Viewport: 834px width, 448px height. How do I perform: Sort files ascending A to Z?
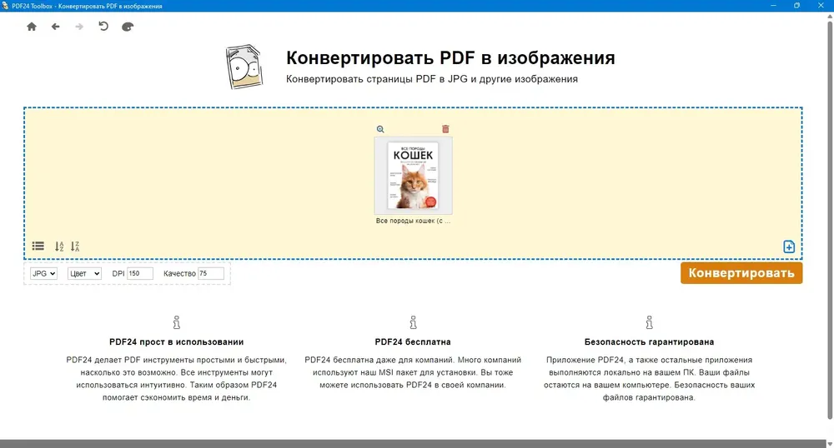point(59,246)
